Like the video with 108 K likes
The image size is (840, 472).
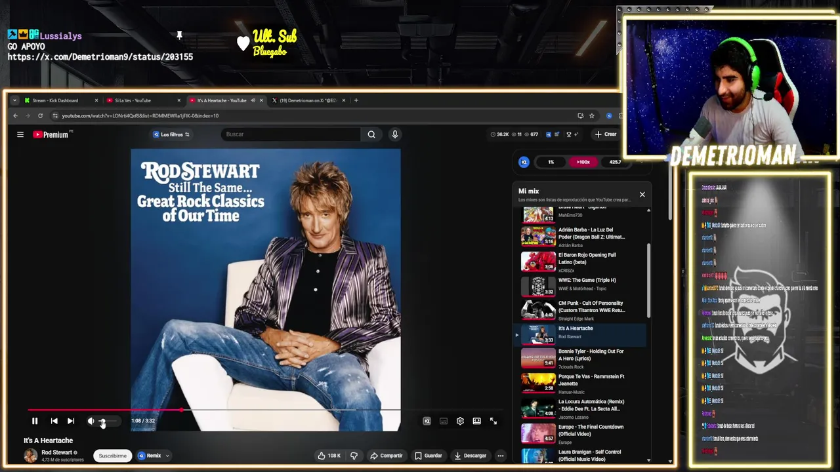point(329,456)
